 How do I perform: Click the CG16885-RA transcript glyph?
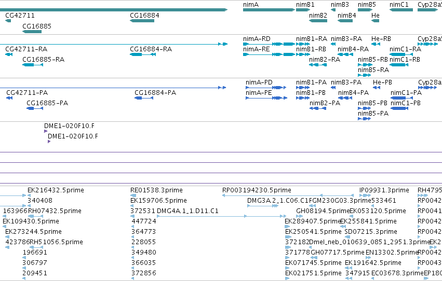33,65
